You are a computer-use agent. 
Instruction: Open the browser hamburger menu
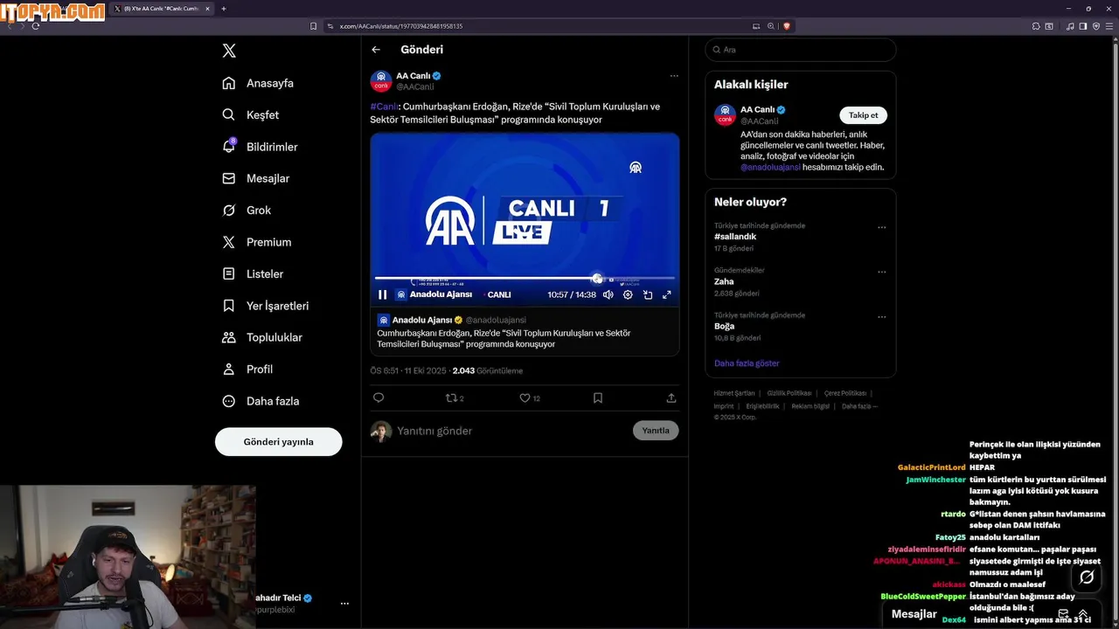pyautogui.click(x=1109, y=26)
